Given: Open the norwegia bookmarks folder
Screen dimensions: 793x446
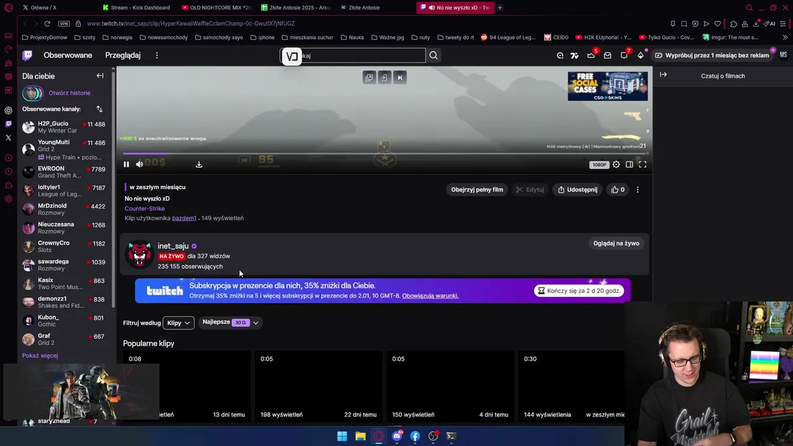Looking at the screenshot, I should [x=117, y=37].
